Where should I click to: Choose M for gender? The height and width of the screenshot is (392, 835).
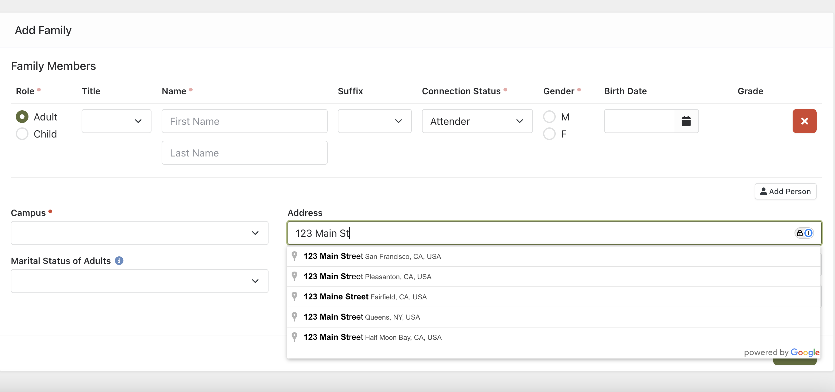(549, 117)
